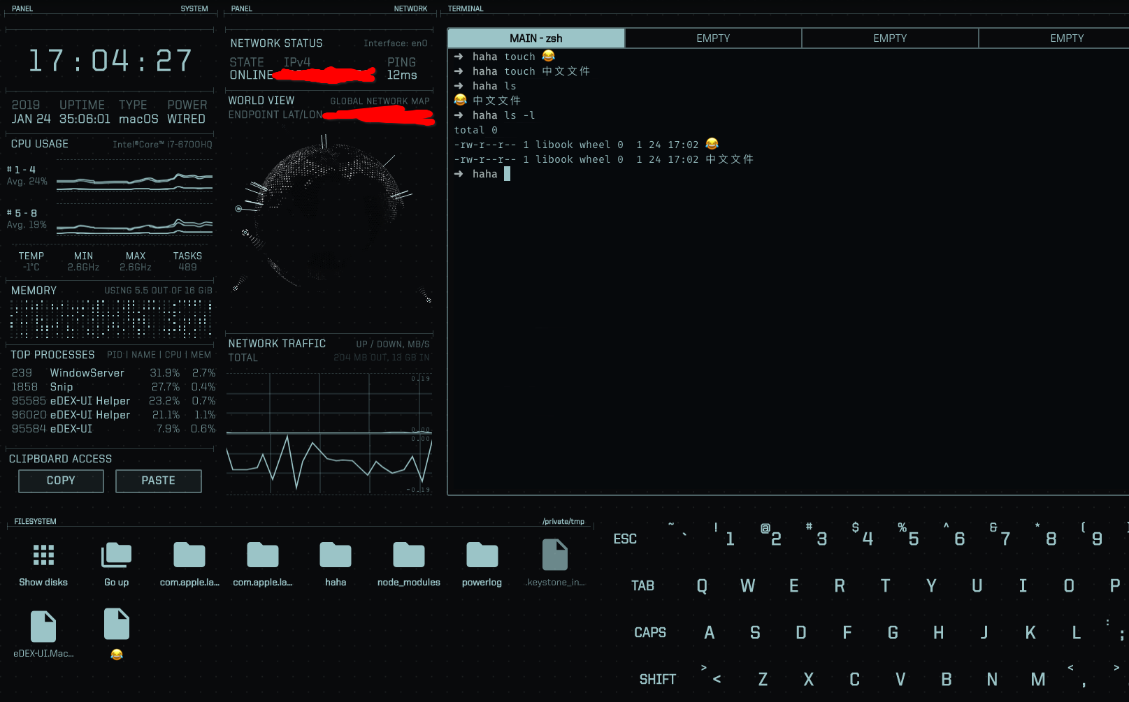Tap the X key on on-screen keyboard
The width and height of the screenshot is (1129, 702).
(809, 679)
